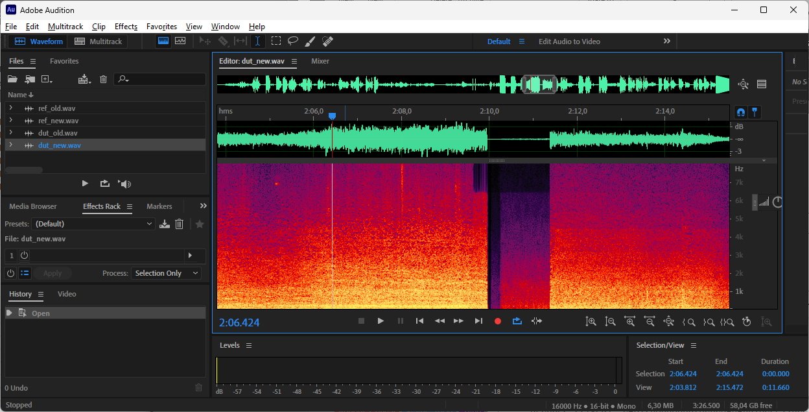Screen dimensions: 809x412
Task: Select the Edit Audio to Video workspace
Action: (x=569, y=42)
